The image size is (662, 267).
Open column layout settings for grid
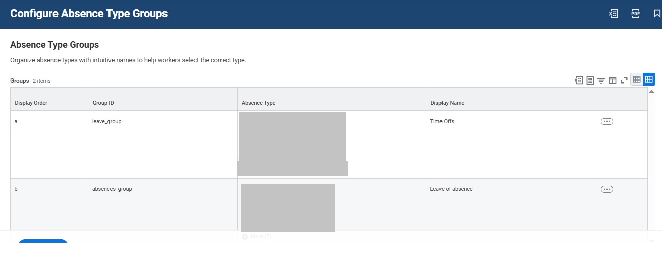click(612, 80)
